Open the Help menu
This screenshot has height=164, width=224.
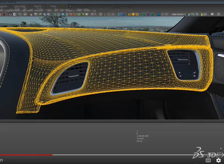pos(94,10)
